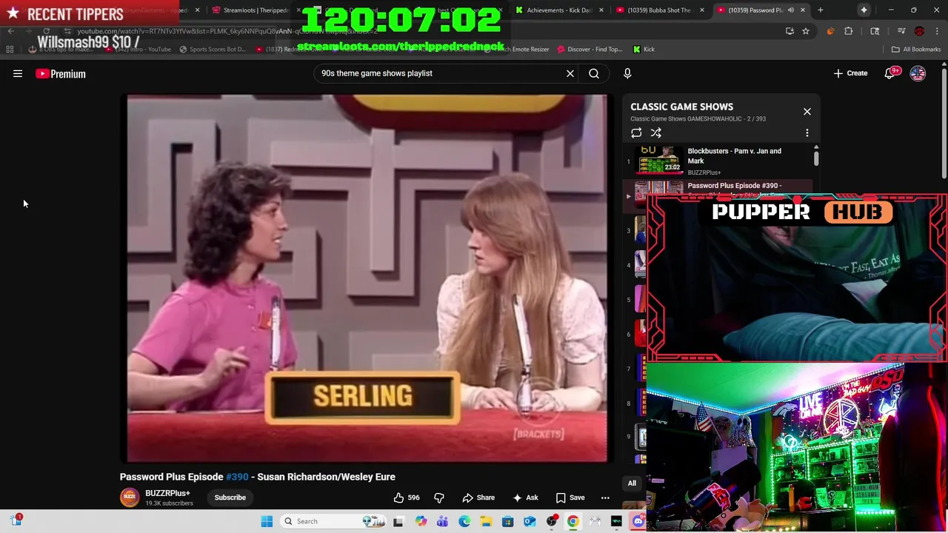Open Discover - Find Top bookmark
This screenshot has height=533, width=948.
[589, 49]
